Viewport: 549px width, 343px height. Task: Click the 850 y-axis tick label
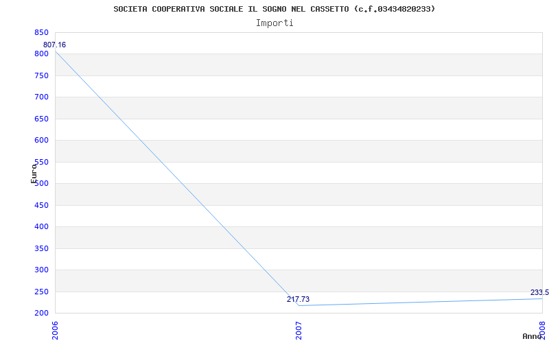pos(41,32)
